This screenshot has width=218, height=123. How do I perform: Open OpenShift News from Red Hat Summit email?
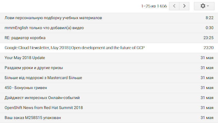coord(109,108)
